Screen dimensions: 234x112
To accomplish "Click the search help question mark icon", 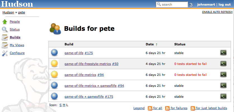I will coord(191,5).
